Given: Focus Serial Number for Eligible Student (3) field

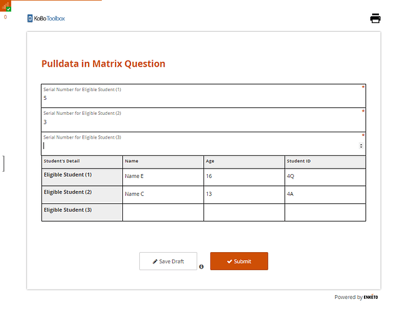Looking at the screenshot, I should pyautogui.click(x=200, y=146).
